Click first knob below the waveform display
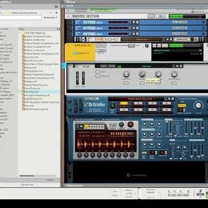Screen dimensions: 208x208 80,155
